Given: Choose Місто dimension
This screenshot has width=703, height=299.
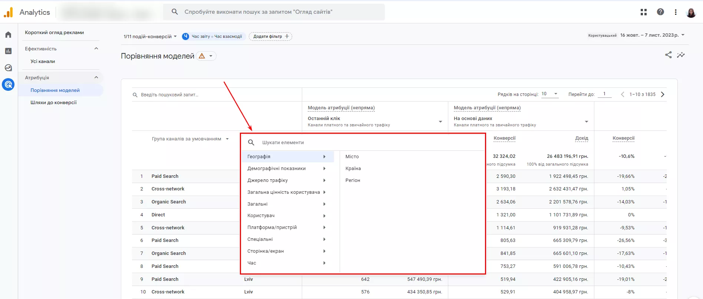Looking at the screenshot, I should point(352,157).
